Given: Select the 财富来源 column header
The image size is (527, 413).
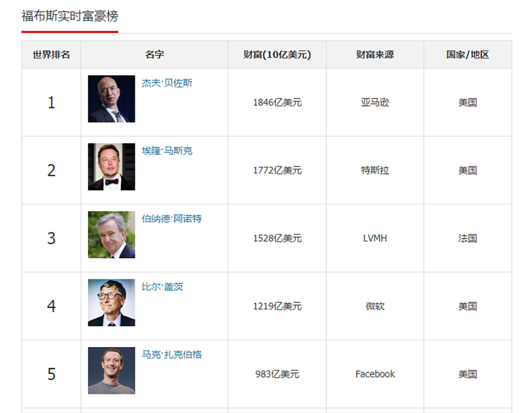Looking at the screenshot, I should click(x=375, y=55).
